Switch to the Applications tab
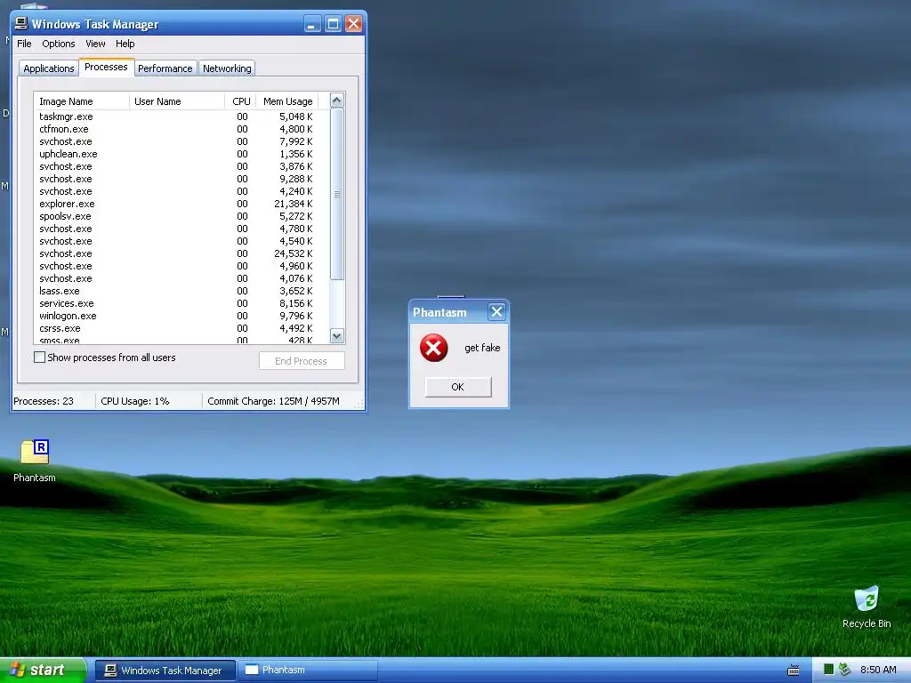Image resolution: width=911 pixels, height=683 pixels. pyautogui.click(x=49, y=68)
